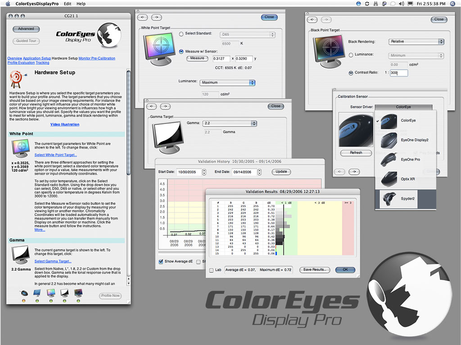Click the blue globe icon in the menu bar
This screenshot has width=461, height=345.
coord(358,4)
